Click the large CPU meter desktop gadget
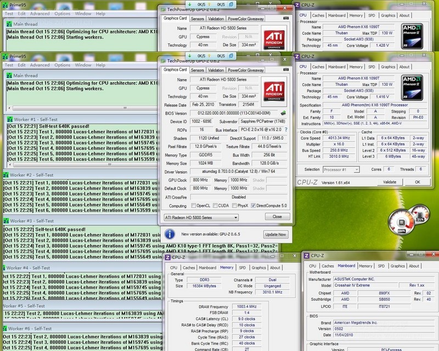 point(402,222)
